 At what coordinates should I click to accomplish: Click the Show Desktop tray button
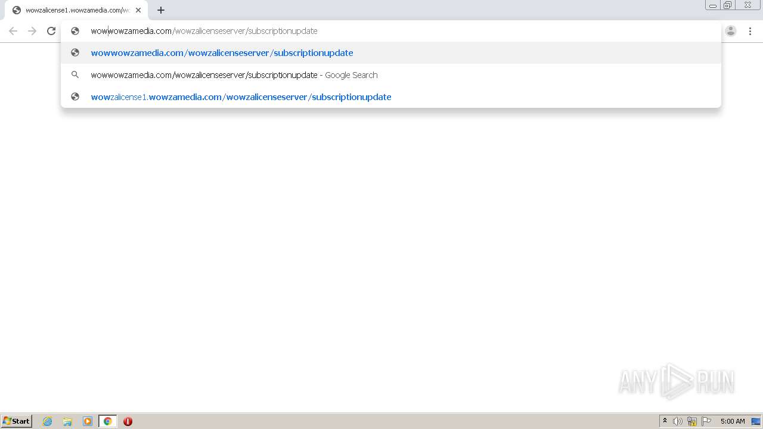click(756, 421)
